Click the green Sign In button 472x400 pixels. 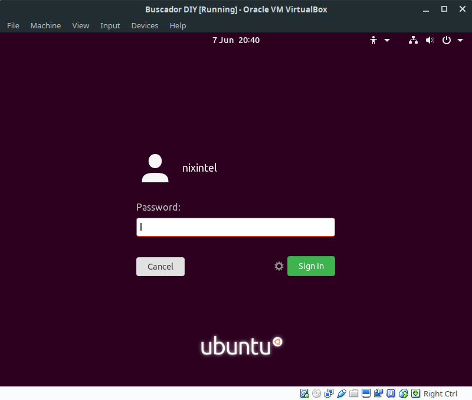311,266
